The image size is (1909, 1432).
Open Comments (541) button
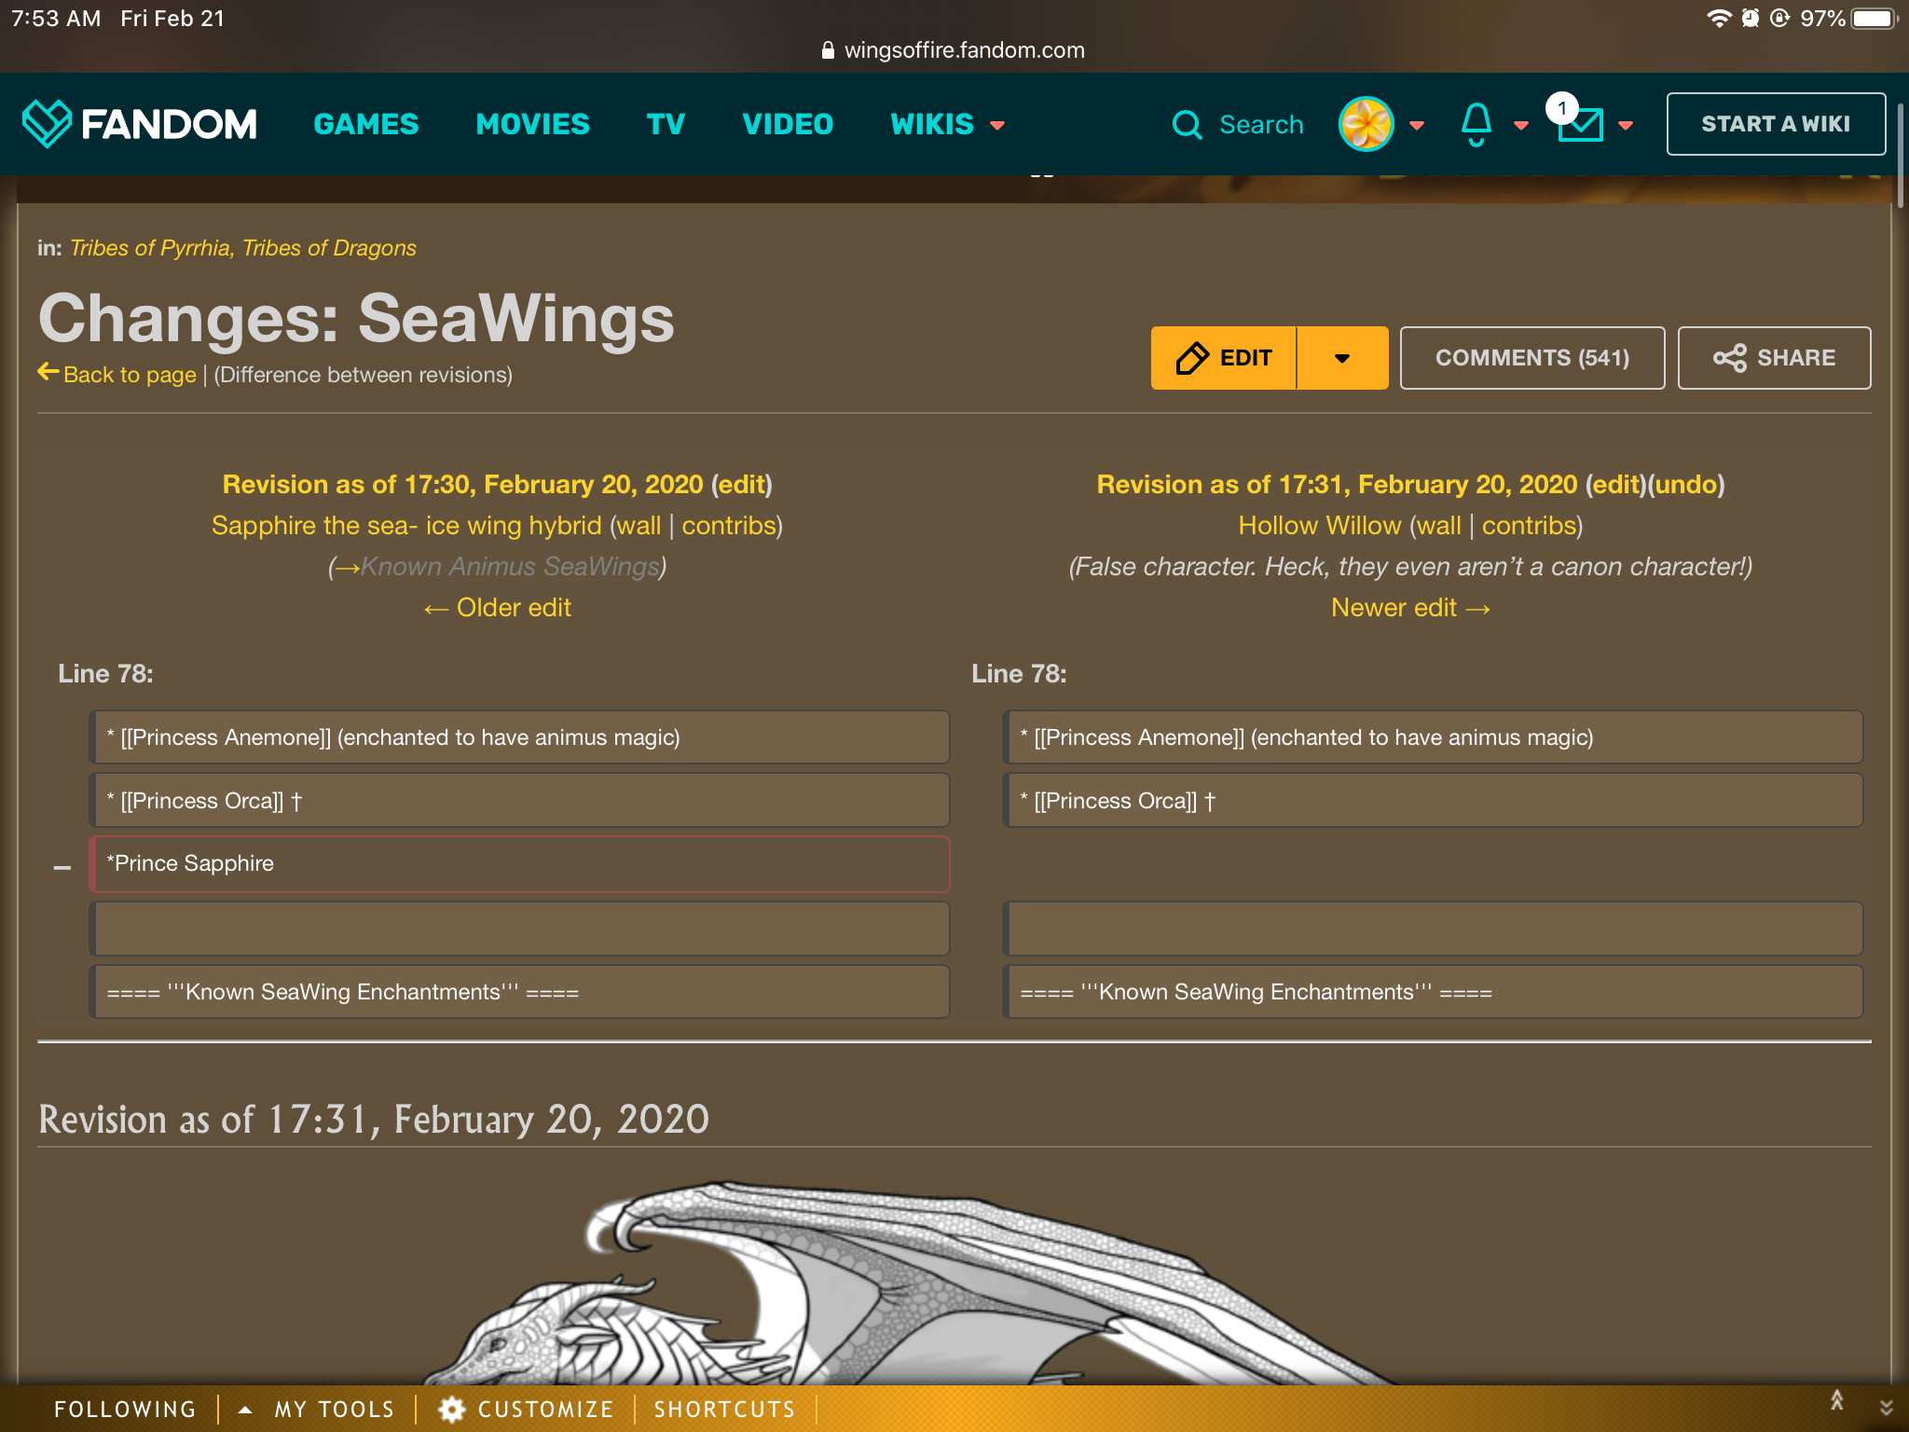[x=1531, y=358]
